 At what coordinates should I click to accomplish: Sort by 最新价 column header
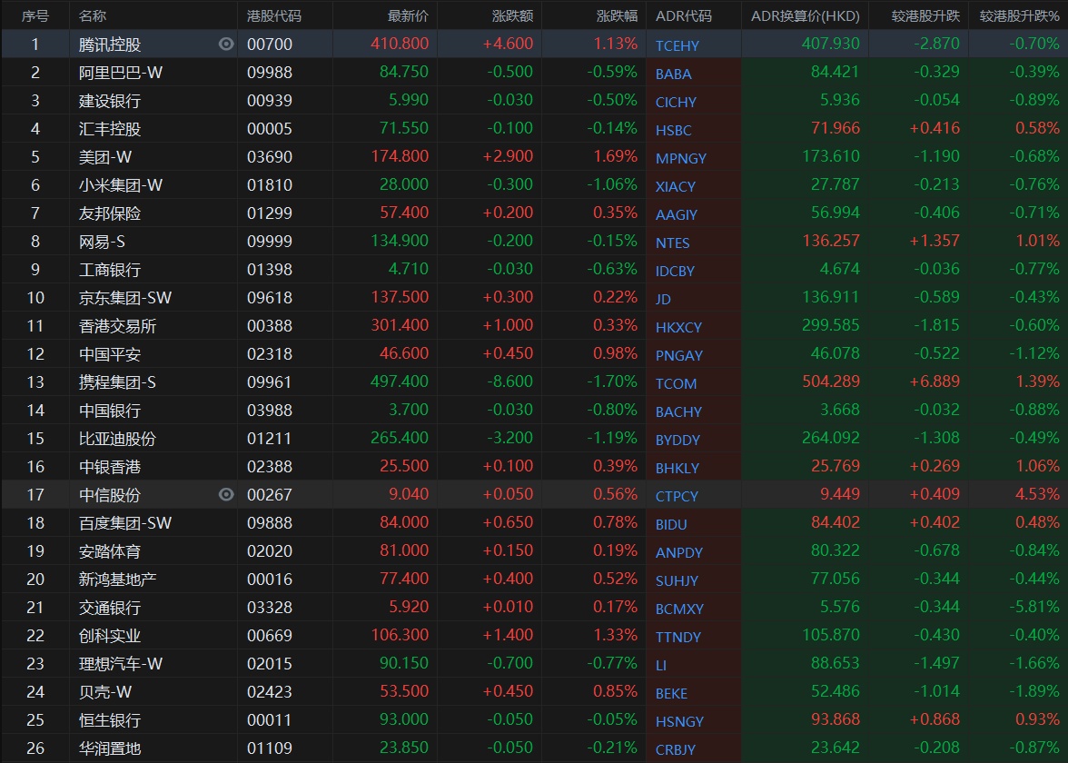[x=407, y=15]
